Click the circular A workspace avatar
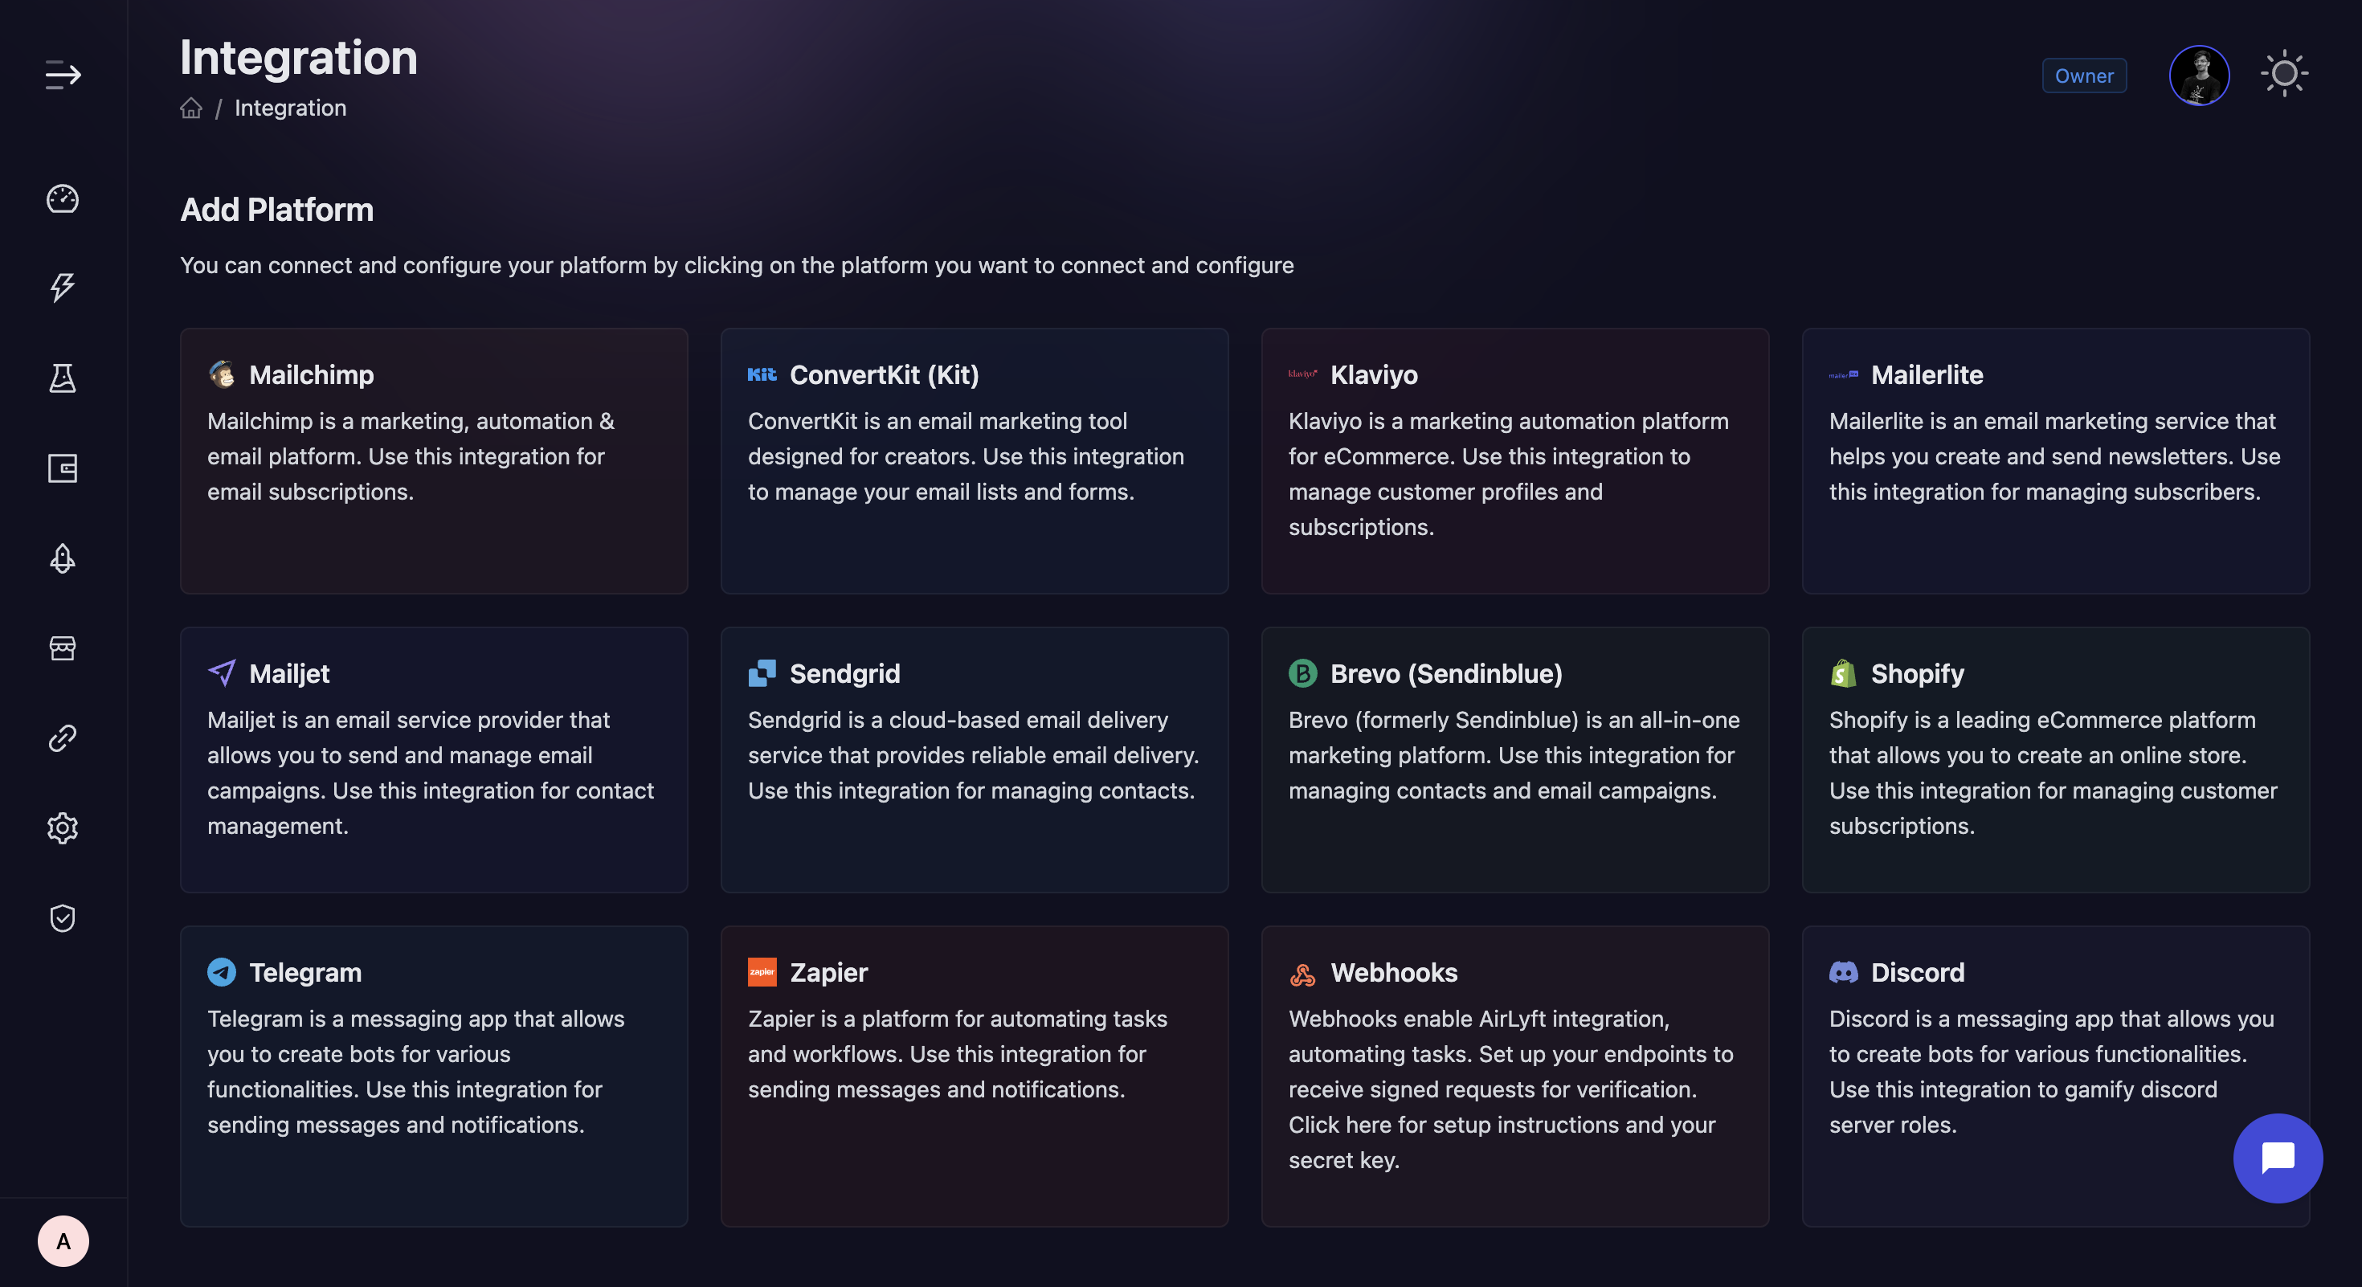 pyautogui.click(x=63, y=1241)
